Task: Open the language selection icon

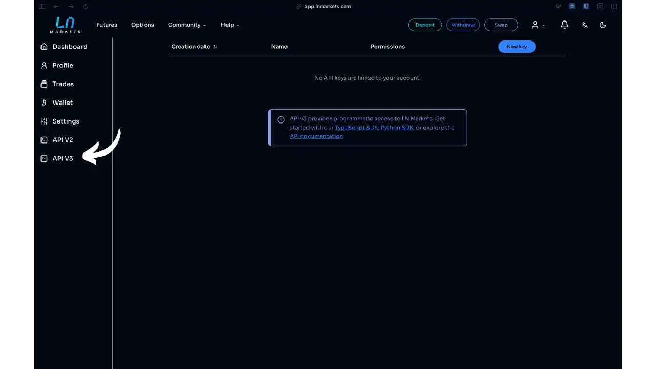Action: [x=585, y=25]
